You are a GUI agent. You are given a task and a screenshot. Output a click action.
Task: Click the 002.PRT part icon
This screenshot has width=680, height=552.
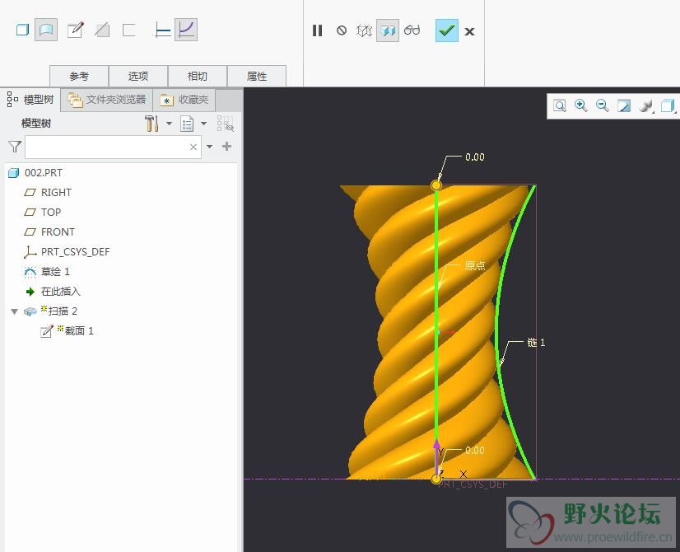coord(14,173)
